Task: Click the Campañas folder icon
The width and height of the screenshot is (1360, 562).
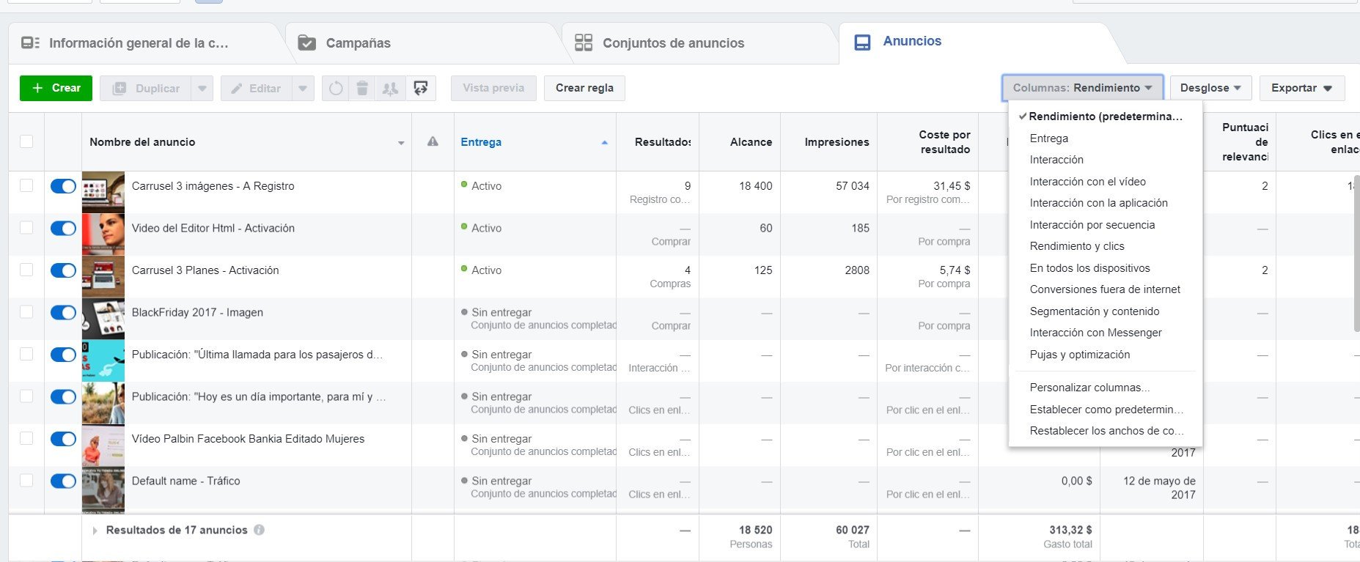Action: click(x=307, y=43)
